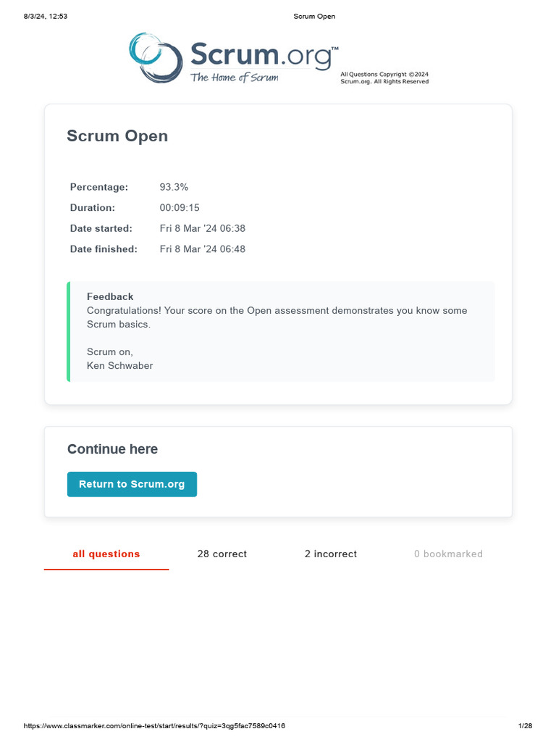Viewport: 556px width, 742px height.
Task: Open the "28 correct" tab
Action: pos(222,554)
